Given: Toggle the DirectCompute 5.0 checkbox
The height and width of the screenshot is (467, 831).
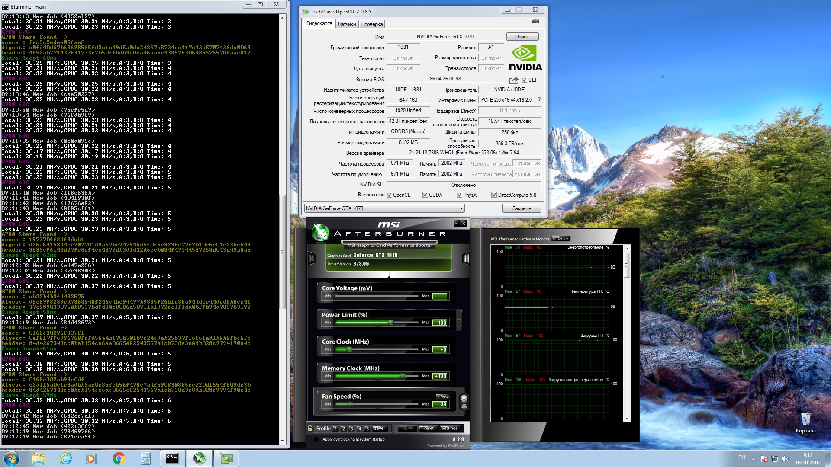Looking at the screenshot, I should pos(494,195).
